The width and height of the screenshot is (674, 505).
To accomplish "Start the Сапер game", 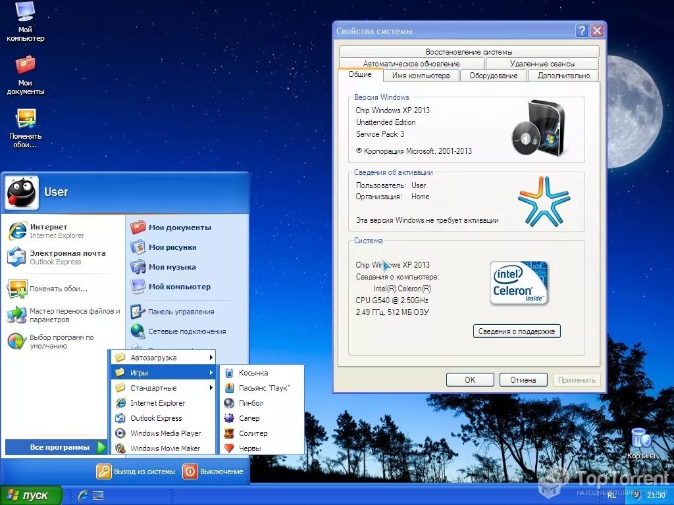I will click(x=261, y=418).
